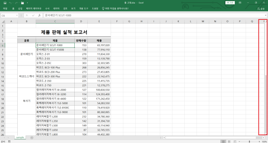Click the 매출 header cell
Image resolution: width=268 pixels, height=143 pixels.
point(99,41)
